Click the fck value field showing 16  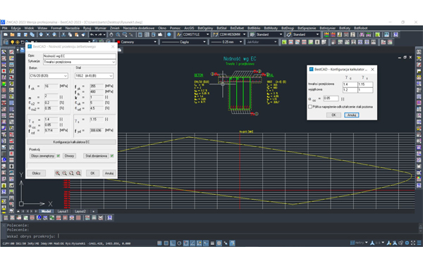[51, 86]
